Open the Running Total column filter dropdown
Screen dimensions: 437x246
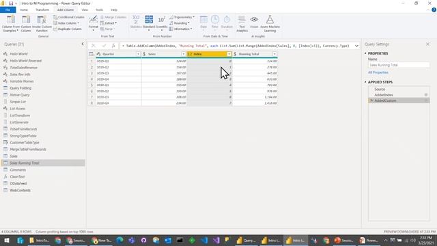(274, 54)
